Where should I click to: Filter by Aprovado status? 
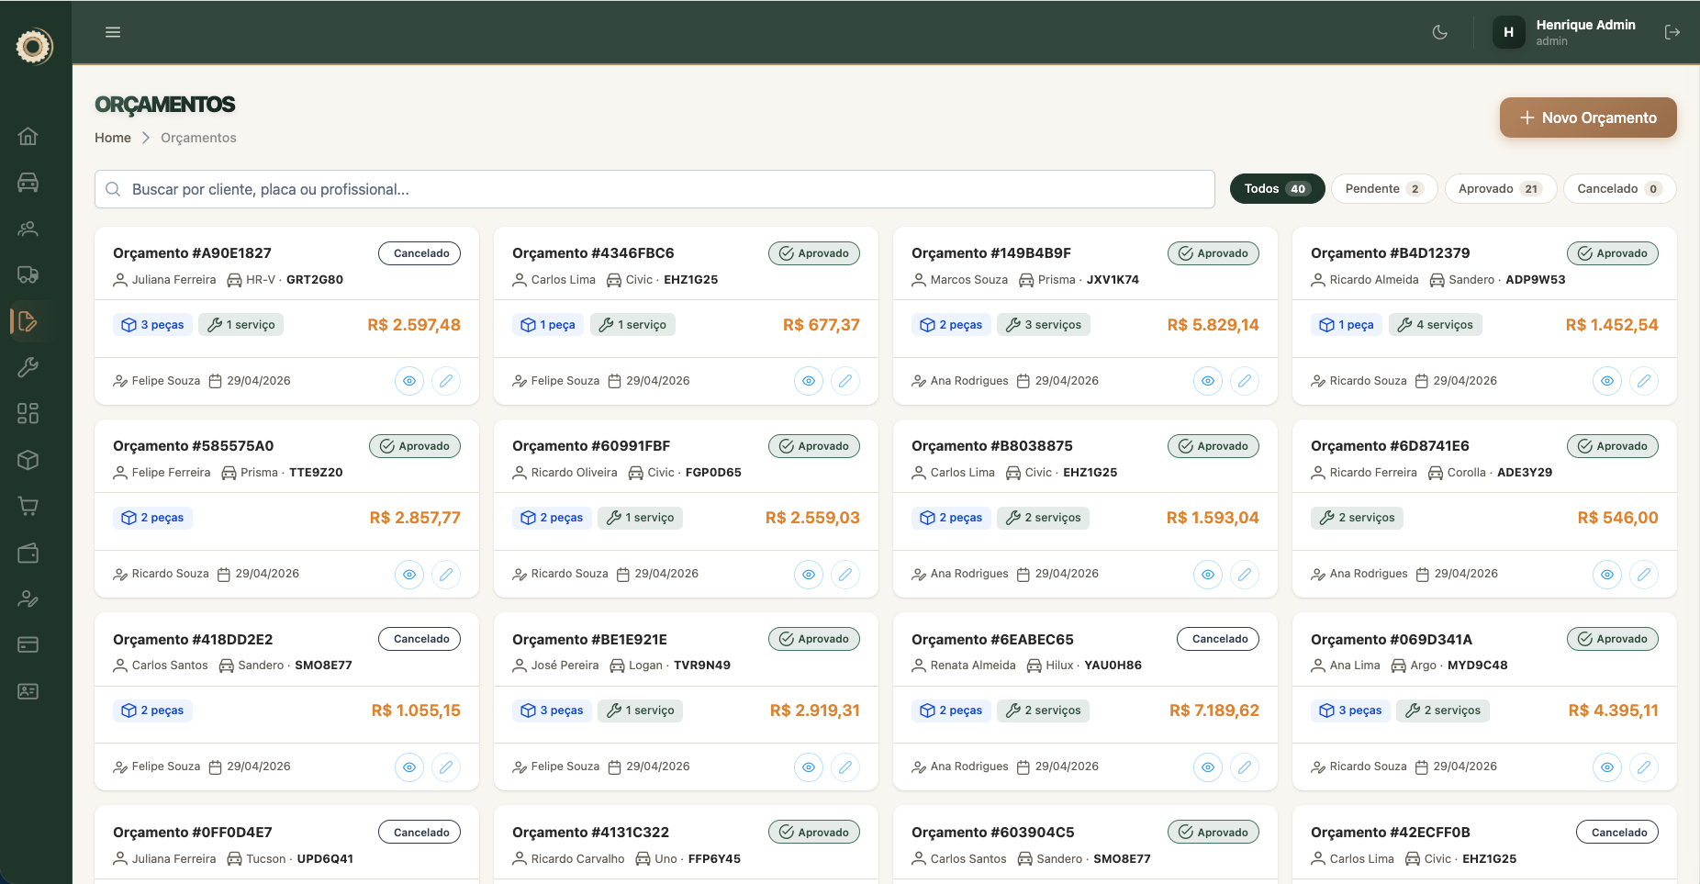pos(1501,189)
